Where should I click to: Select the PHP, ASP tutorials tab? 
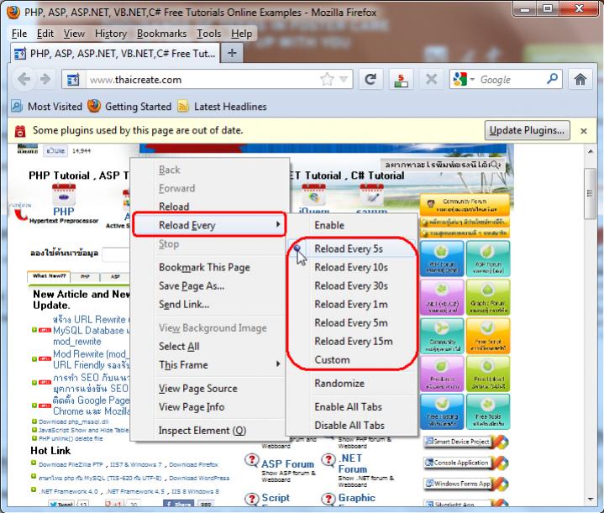click(x=115, y=53)
